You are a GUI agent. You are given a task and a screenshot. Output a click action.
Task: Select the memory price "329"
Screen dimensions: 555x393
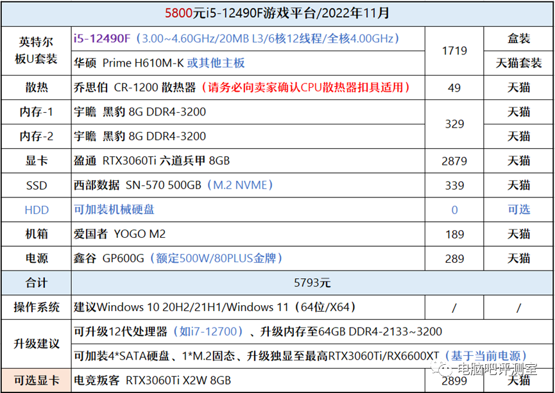[454, 124]
